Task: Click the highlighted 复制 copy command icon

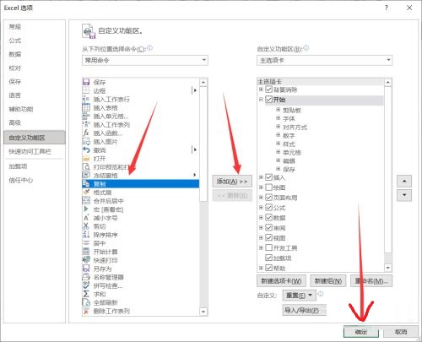Action: tap(86, 184)
